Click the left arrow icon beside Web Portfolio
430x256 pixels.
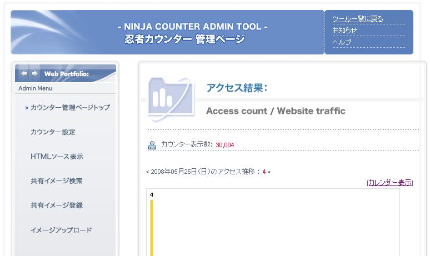tap(24, 73)
